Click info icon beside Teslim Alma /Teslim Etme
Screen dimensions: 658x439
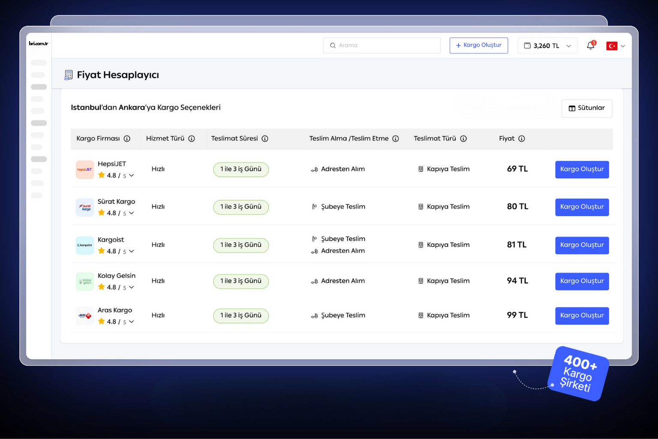[x=395, y=138]
